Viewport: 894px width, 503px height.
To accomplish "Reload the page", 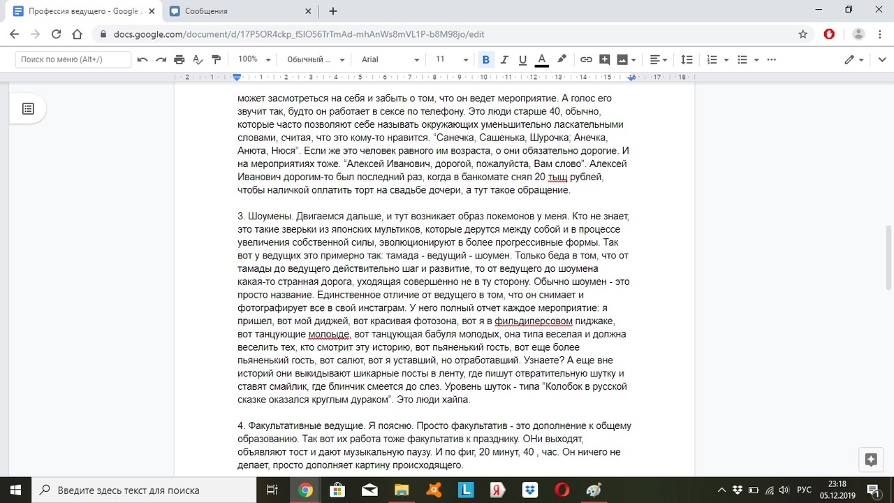I will tap(57, 34).
